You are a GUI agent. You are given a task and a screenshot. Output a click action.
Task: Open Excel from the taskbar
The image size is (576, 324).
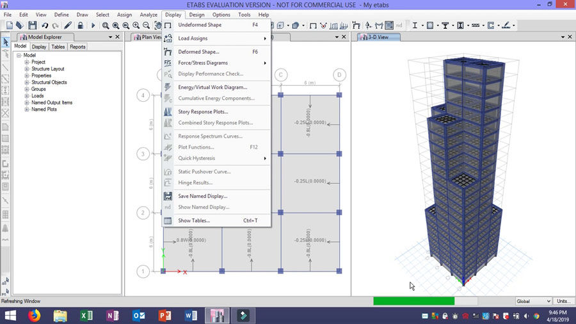pyautogui.click(x=86, y=316)
